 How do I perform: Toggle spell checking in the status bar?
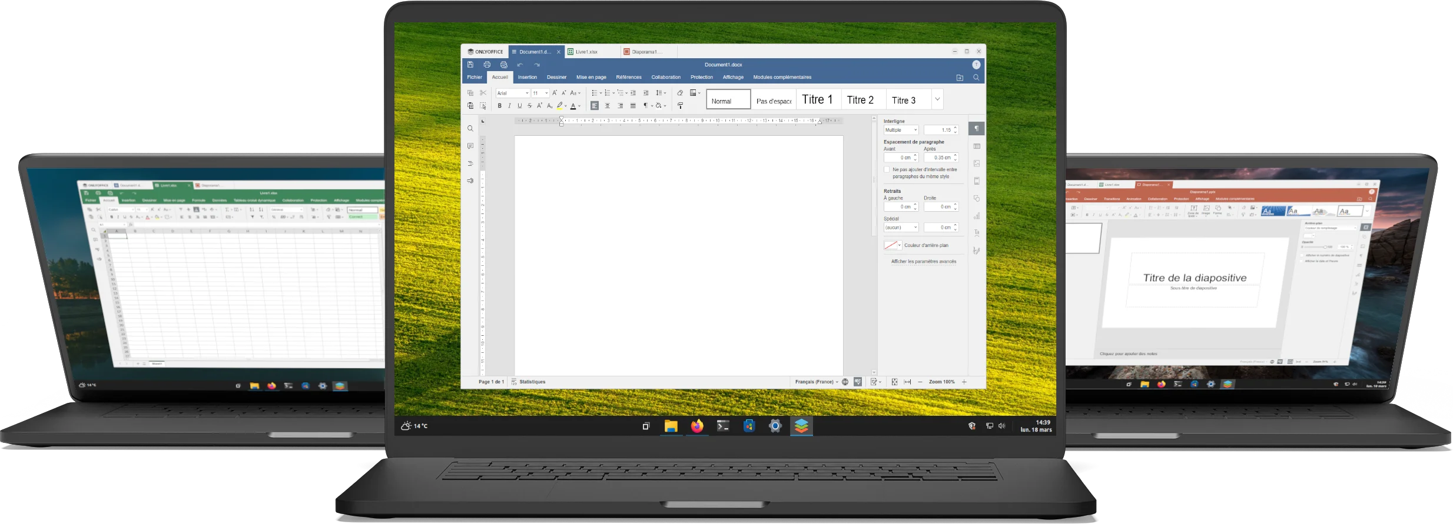point(858,382)
